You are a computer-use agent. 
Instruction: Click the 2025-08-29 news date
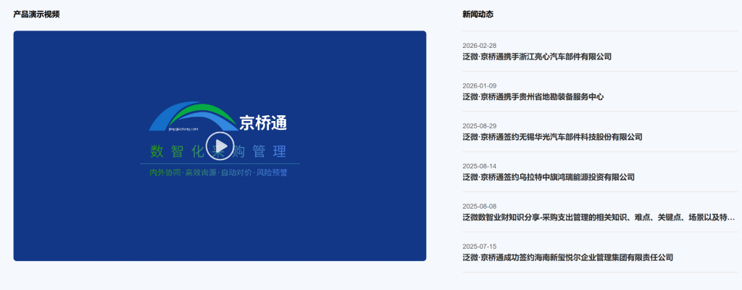click(480, 126)
